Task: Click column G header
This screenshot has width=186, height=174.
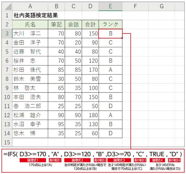Action: point(161,6)
